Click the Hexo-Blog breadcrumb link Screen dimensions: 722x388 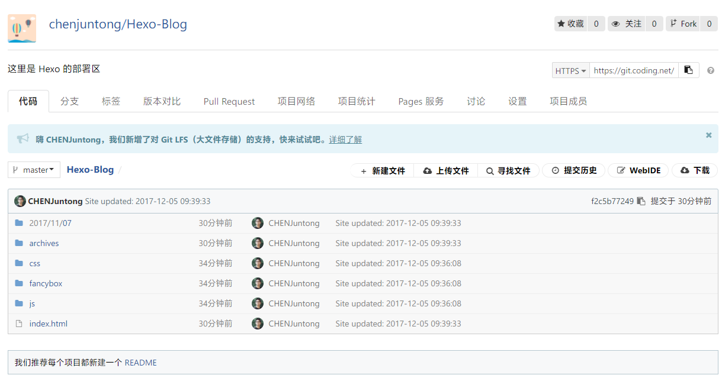click(x=90, y=169)
